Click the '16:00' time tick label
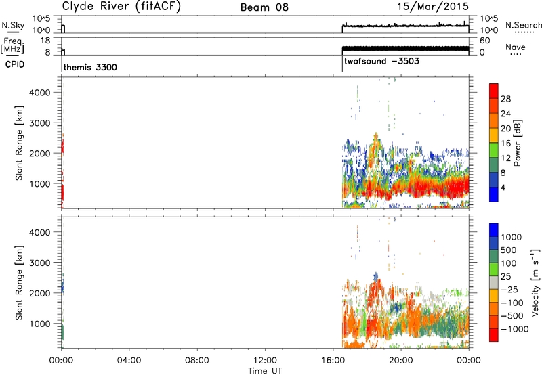The image size is (542, 375). (x=333, y=361)
